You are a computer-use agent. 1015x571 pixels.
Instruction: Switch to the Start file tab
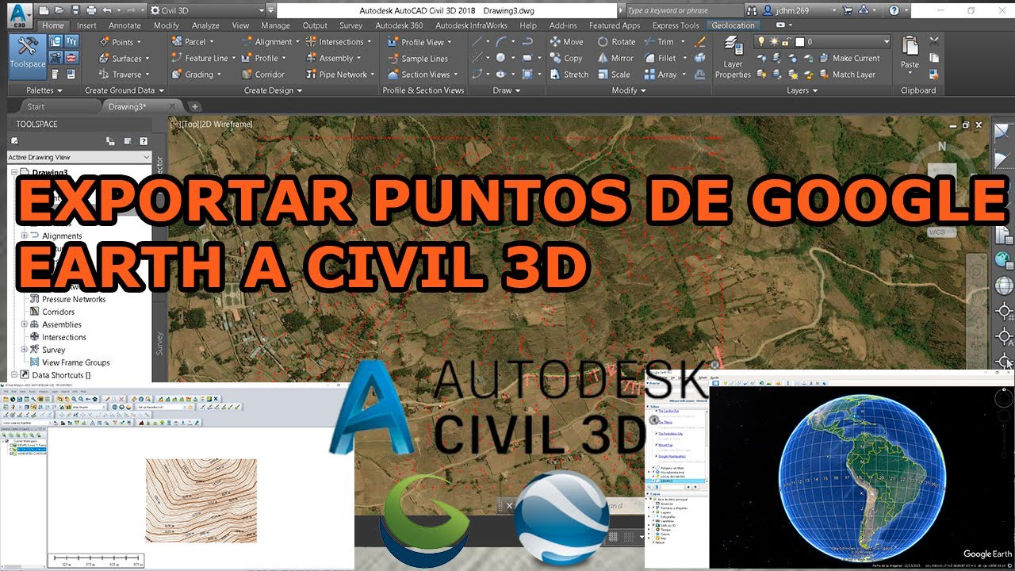click(36, 106)
